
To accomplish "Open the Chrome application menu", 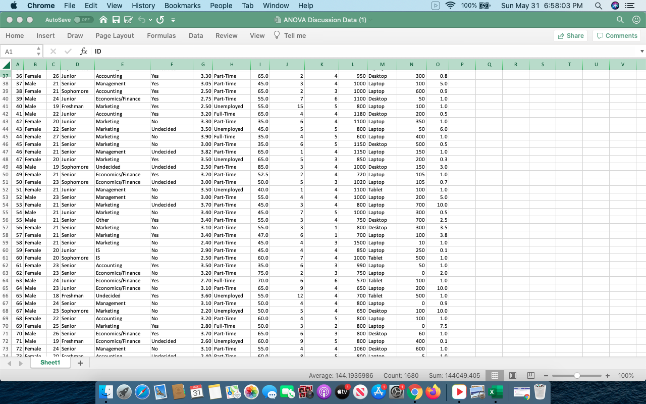I will click(41, 6).
